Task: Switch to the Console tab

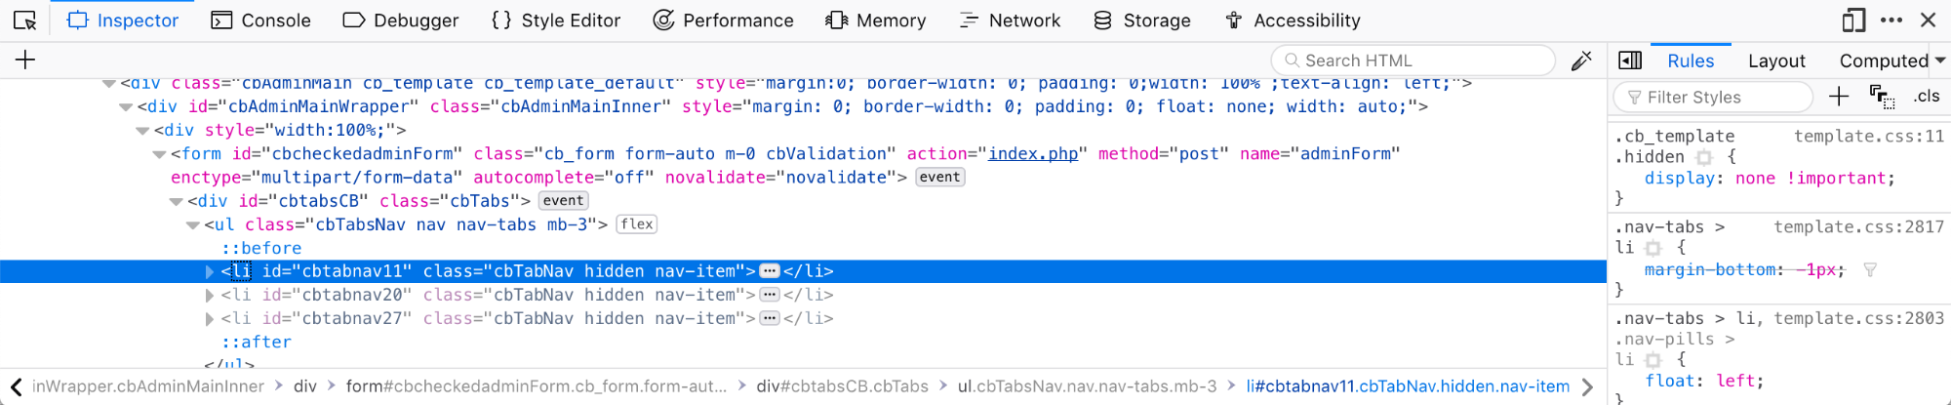Action: [x=260, y=20]
